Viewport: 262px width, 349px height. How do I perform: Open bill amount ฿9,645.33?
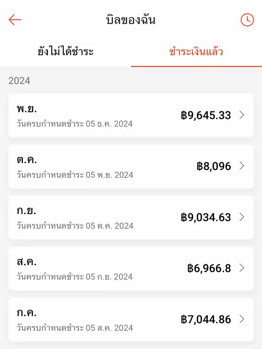pos(206,115)
